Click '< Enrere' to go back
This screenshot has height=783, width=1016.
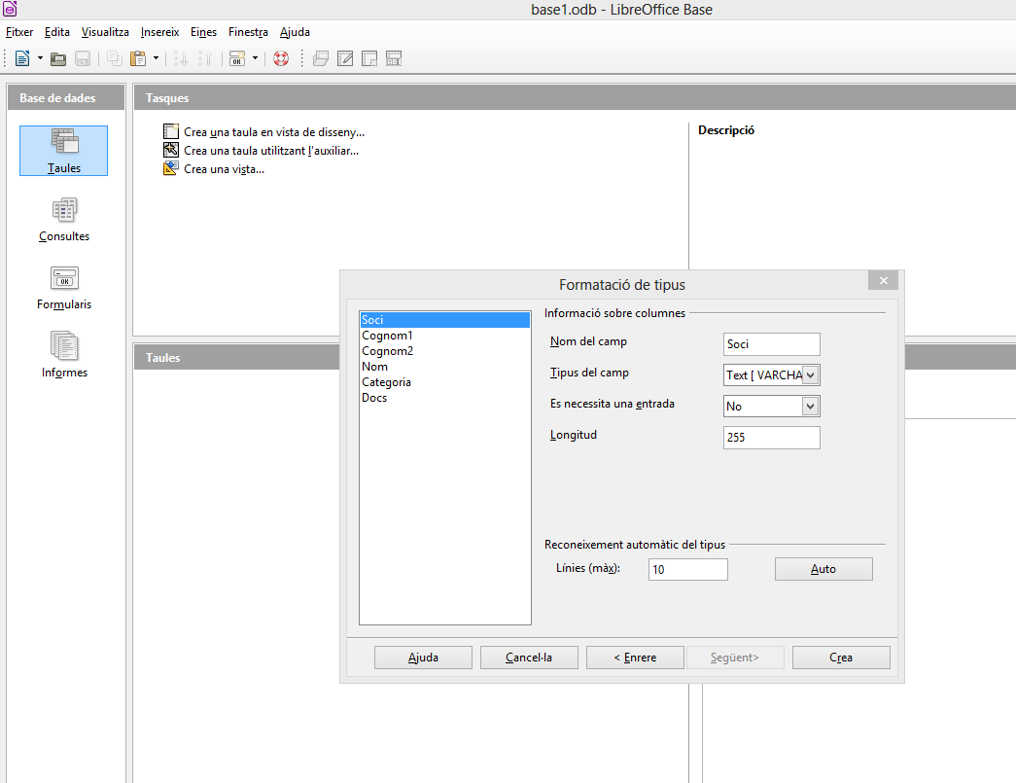click(635, 658)
